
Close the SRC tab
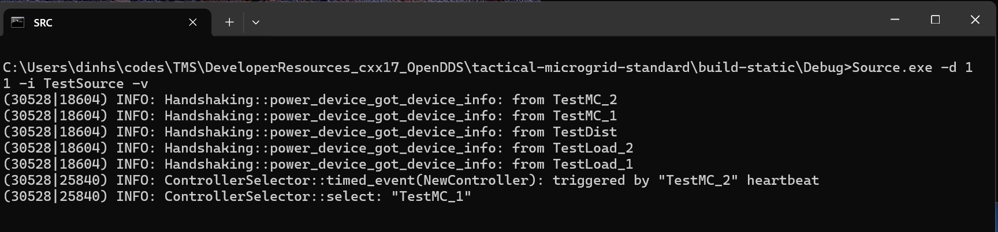click(x=193, y=22)
